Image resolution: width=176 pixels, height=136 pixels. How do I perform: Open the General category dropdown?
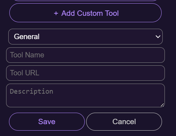click(85, 37)
